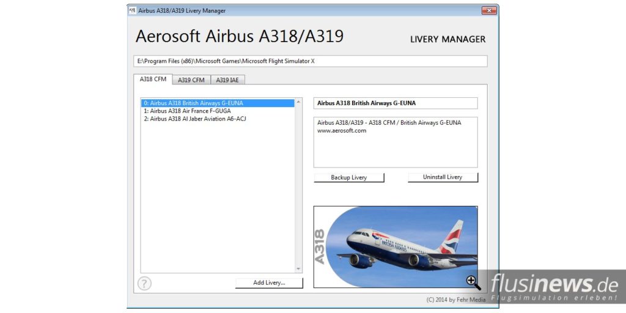The height and width of the screenshot is (313, 626).
Task: Click the Uninstall Livery button
Action: click(x=443, y=177)
